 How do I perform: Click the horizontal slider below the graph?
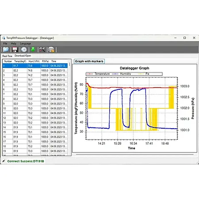pos(135,154)
